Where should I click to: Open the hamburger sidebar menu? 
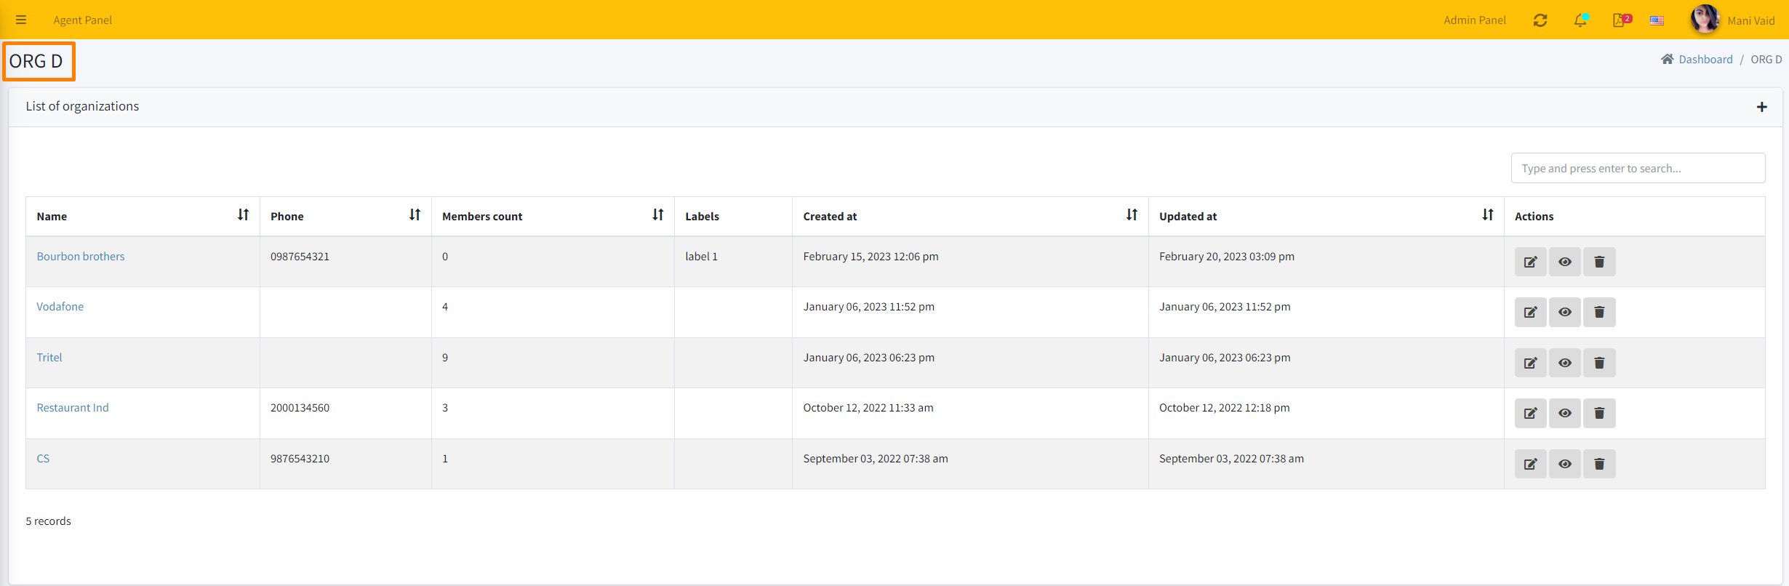click(21, 20)
